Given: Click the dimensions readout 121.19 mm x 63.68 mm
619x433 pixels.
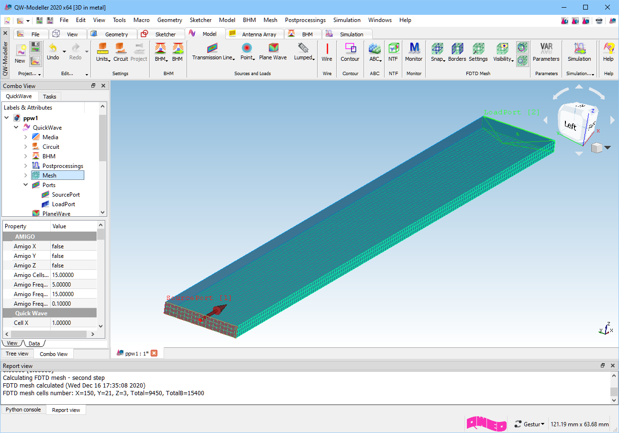Looking at the screenshot, I should tap(580, 424).
